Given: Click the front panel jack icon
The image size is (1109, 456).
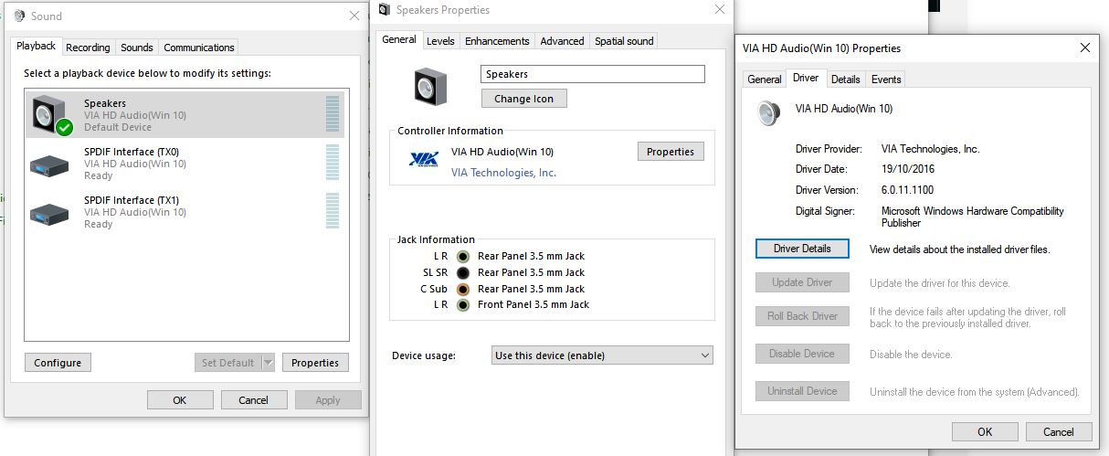Looking at the screenshot, I should tap(463, 305).
